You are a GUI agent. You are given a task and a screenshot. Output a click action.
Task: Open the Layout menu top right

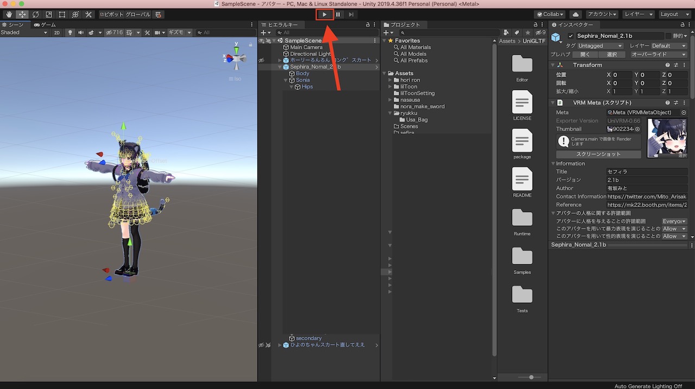pyautogui.click(x=674, y=14)
